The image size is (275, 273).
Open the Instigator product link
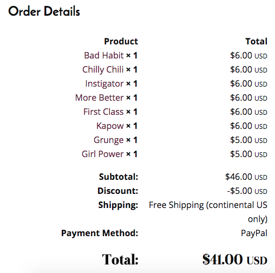point(104,84)
